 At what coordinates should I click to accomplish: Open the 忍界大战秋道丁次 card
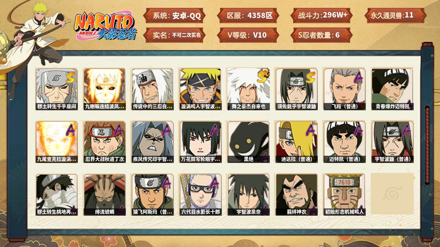(x=104, y=142)
